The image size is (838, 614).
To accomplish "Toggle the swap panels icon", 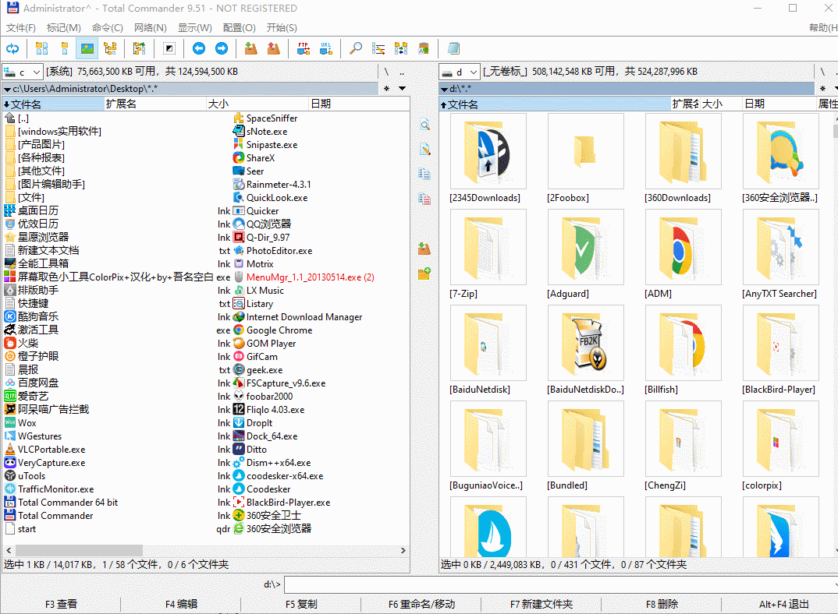I will coord(13,48).
